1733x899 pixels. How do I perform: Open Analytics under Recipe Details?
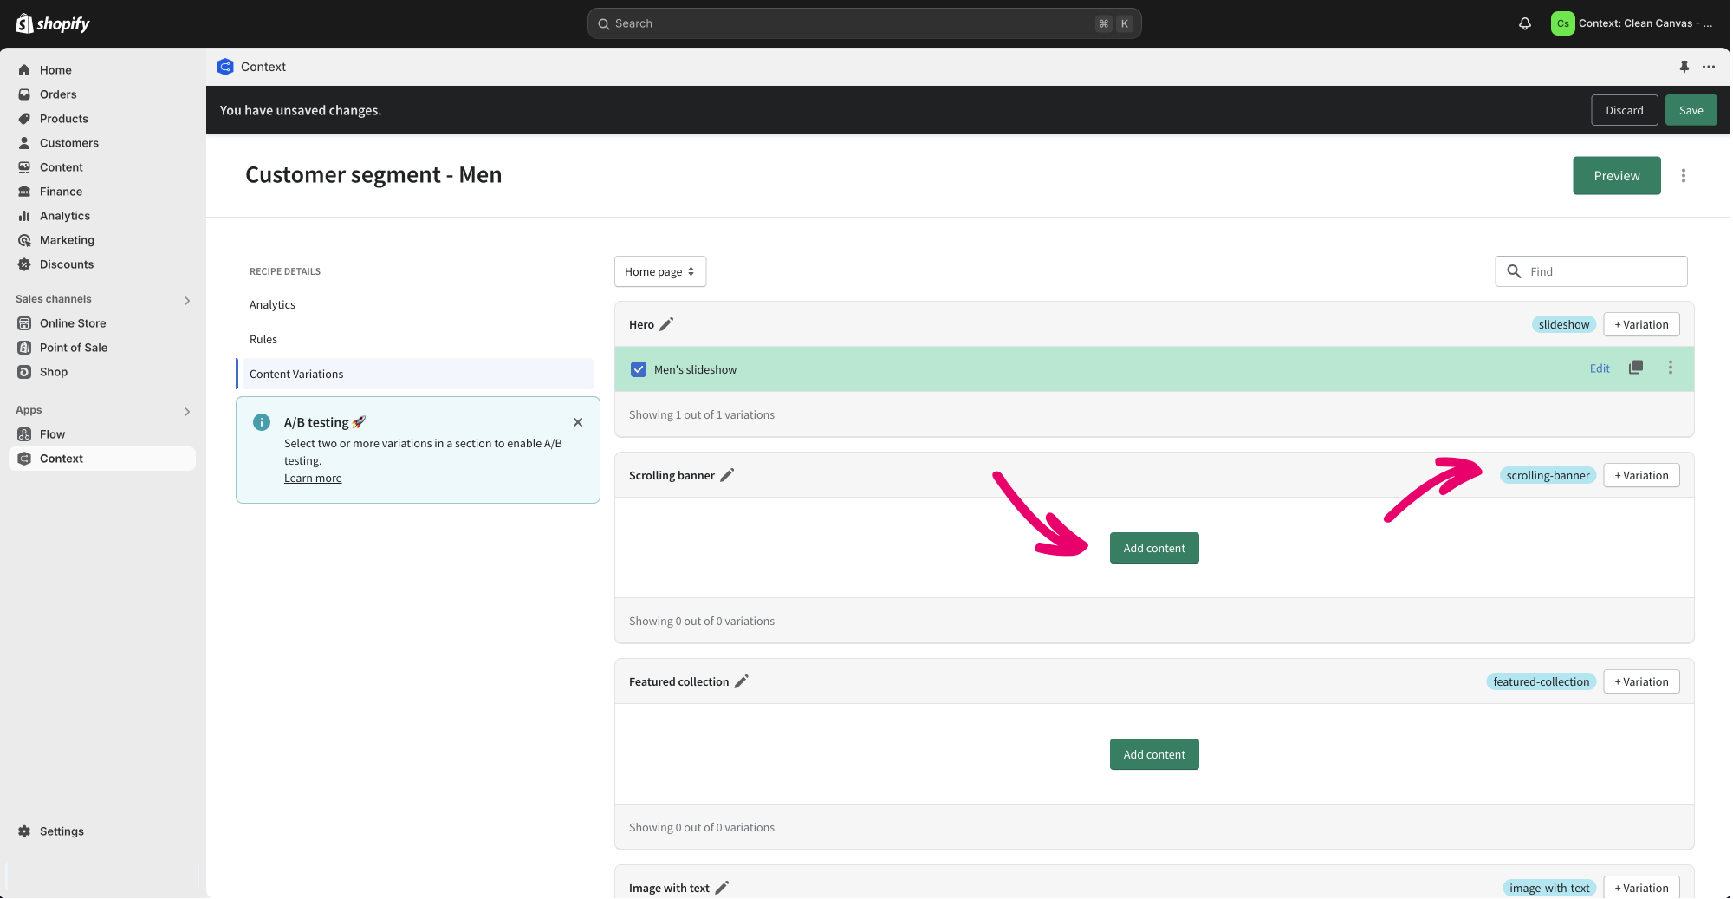(x=272, y=304)
